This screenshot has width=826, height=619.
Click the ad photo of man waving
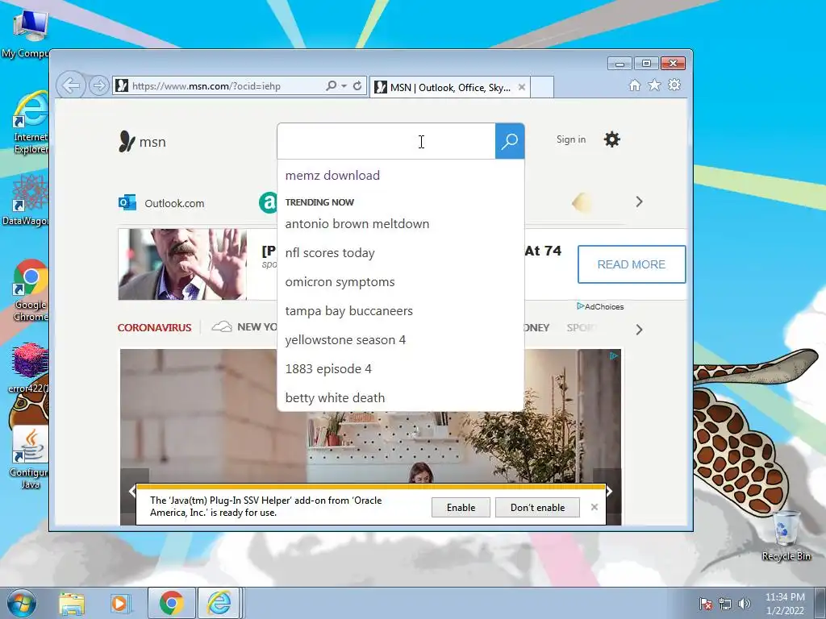[x=182, y=264]
